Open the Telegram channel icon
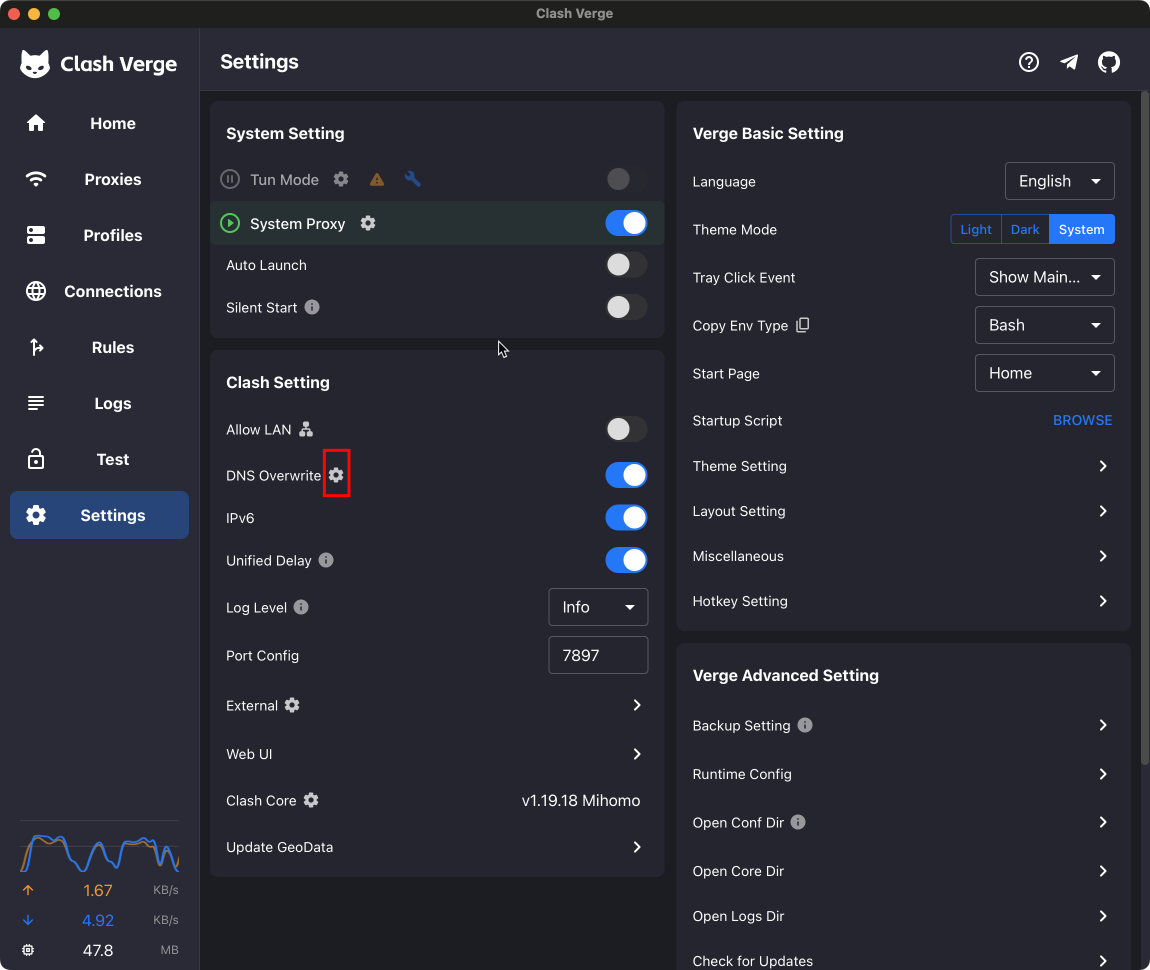The width and height of the screenshot is (1150, 970). (1068, 62)
